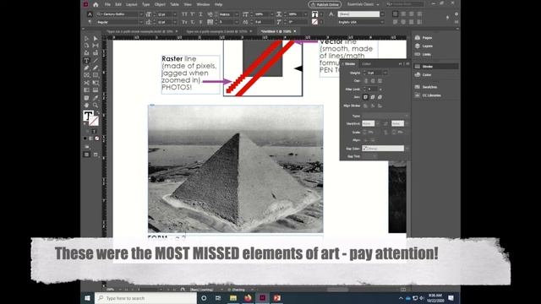Open the Pages panel icon
The height and width of the screenshot is (304, 541).
point(418,37)
